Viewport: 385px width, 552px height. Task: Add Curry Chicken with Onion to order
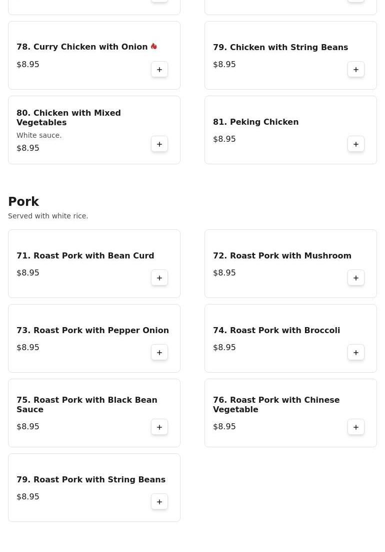pos(159,69)
